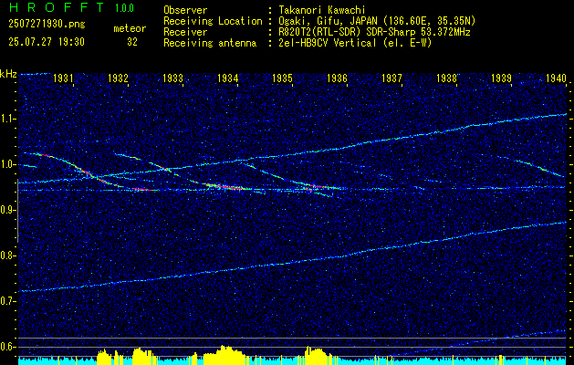This screenshot has width=574, height=365.
Task: Click the 1934 time marker
Action: click(228, 78)
